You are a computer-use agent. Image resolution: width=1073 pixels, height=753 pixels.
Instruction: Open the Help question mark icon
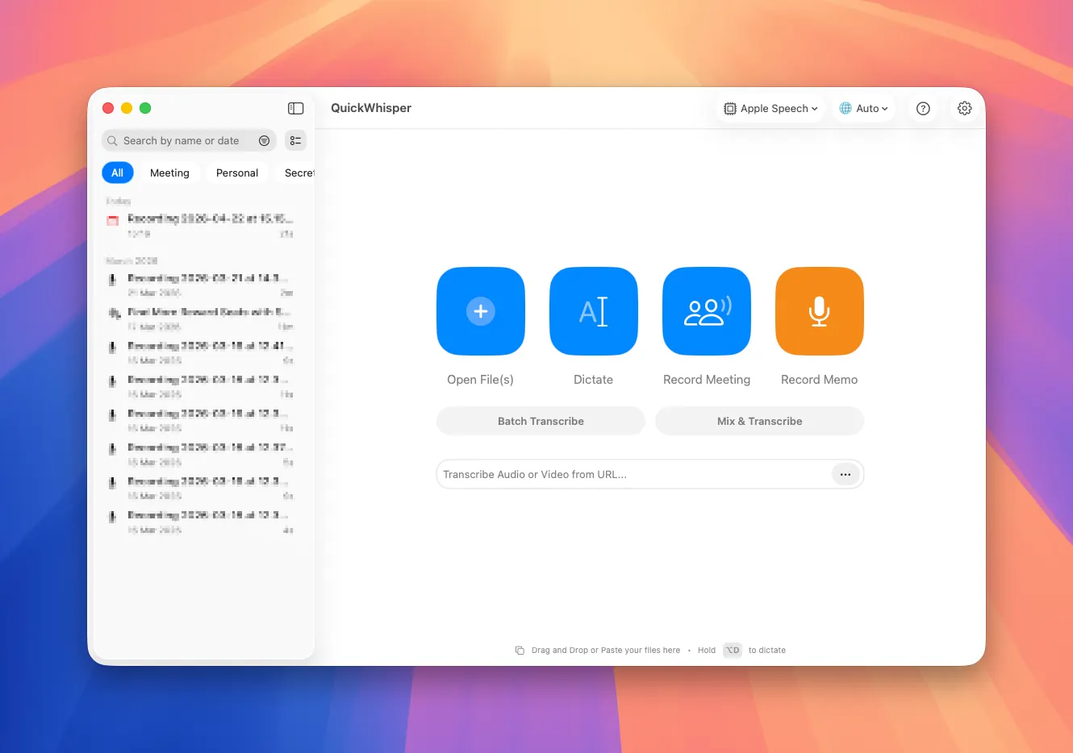pos(924,108)
